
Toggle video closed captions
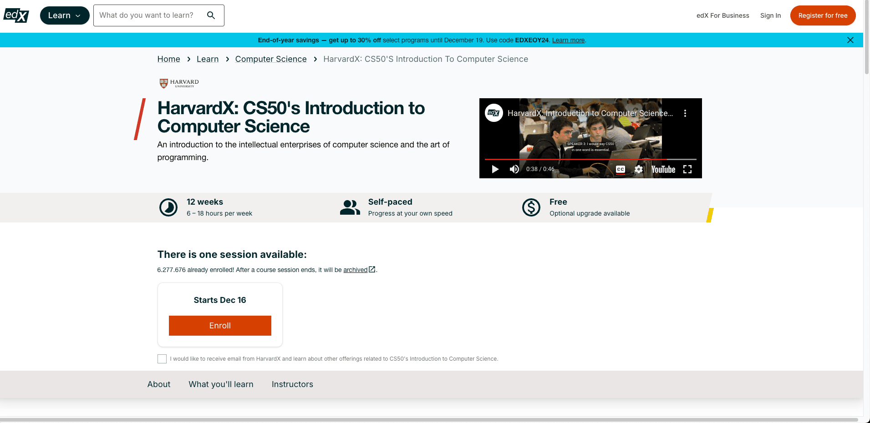coord(621,169)
